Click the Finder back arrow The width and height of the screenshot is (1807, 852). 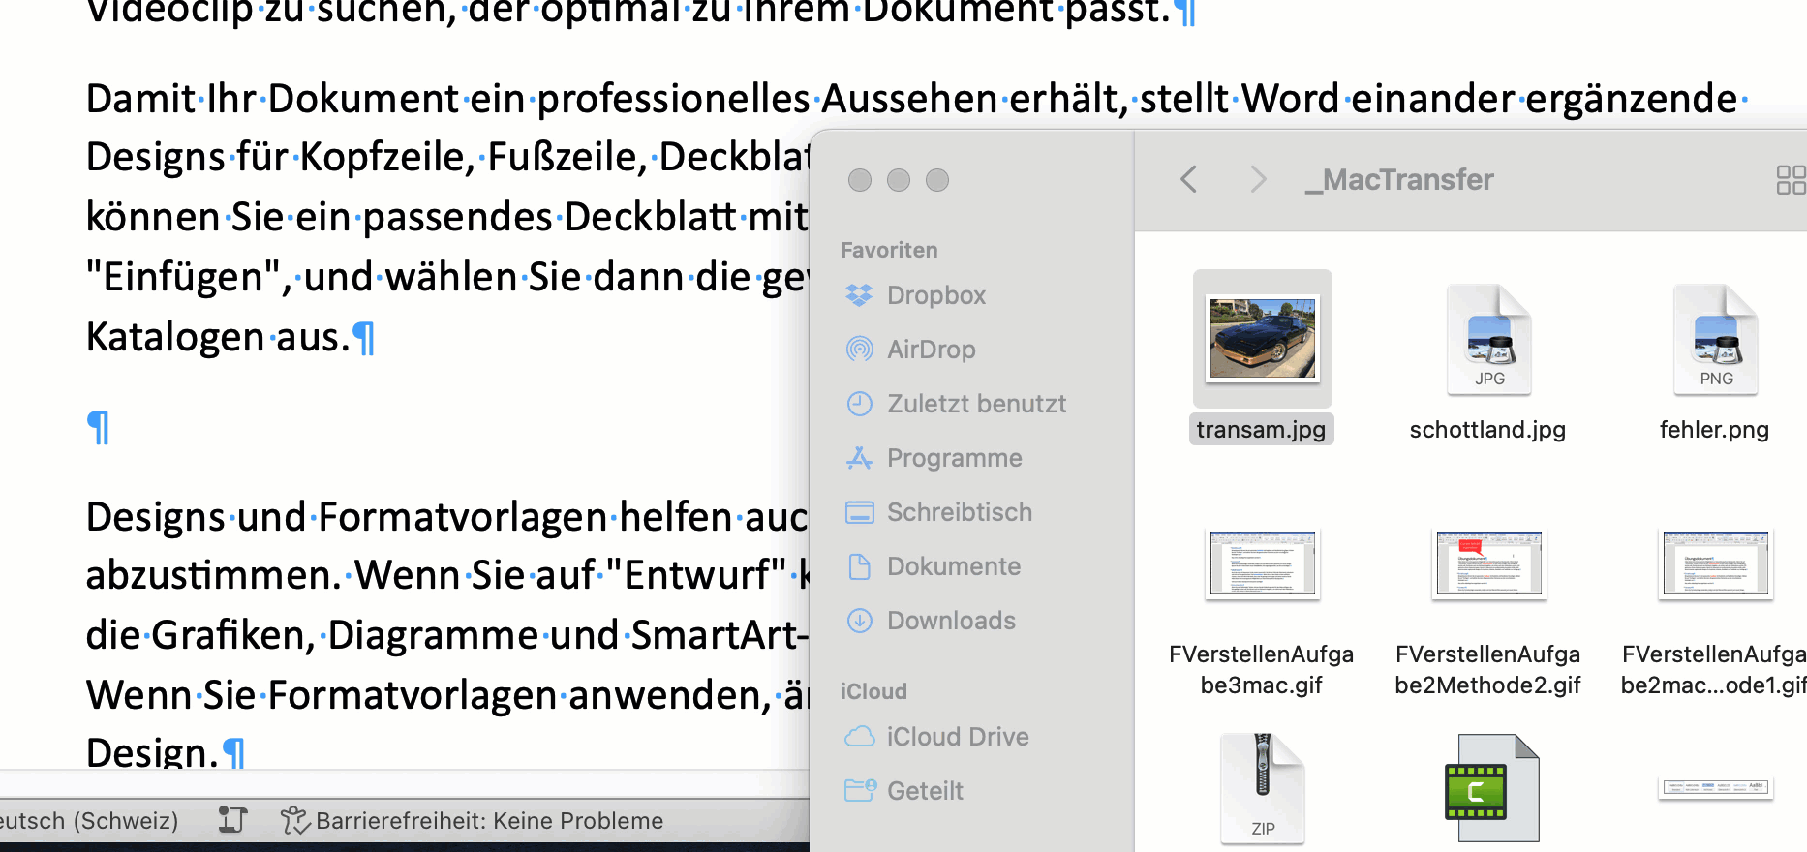tap(1189, 179)
